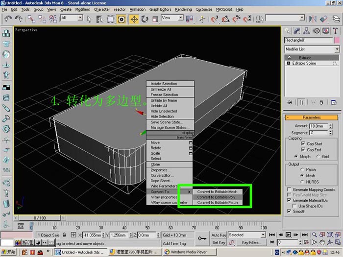The height and width of the screenshot is (257, 343).
Task: Select the Patch output radio button
Action: click(302, 169)
